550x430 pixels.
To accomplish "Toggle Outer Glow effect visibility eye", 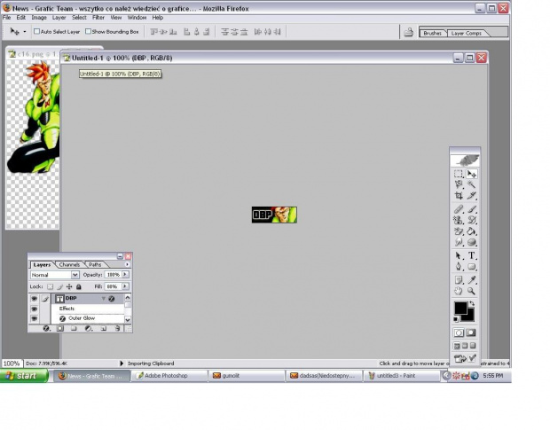I will pos(34,318).
